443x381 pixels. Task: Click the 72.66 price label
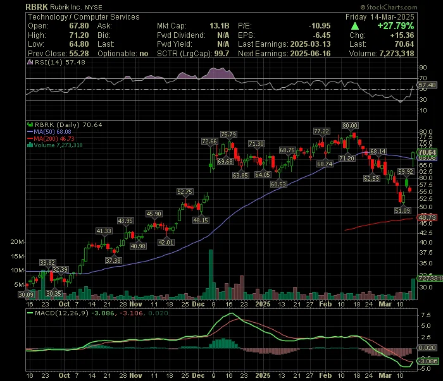[209, 142]
